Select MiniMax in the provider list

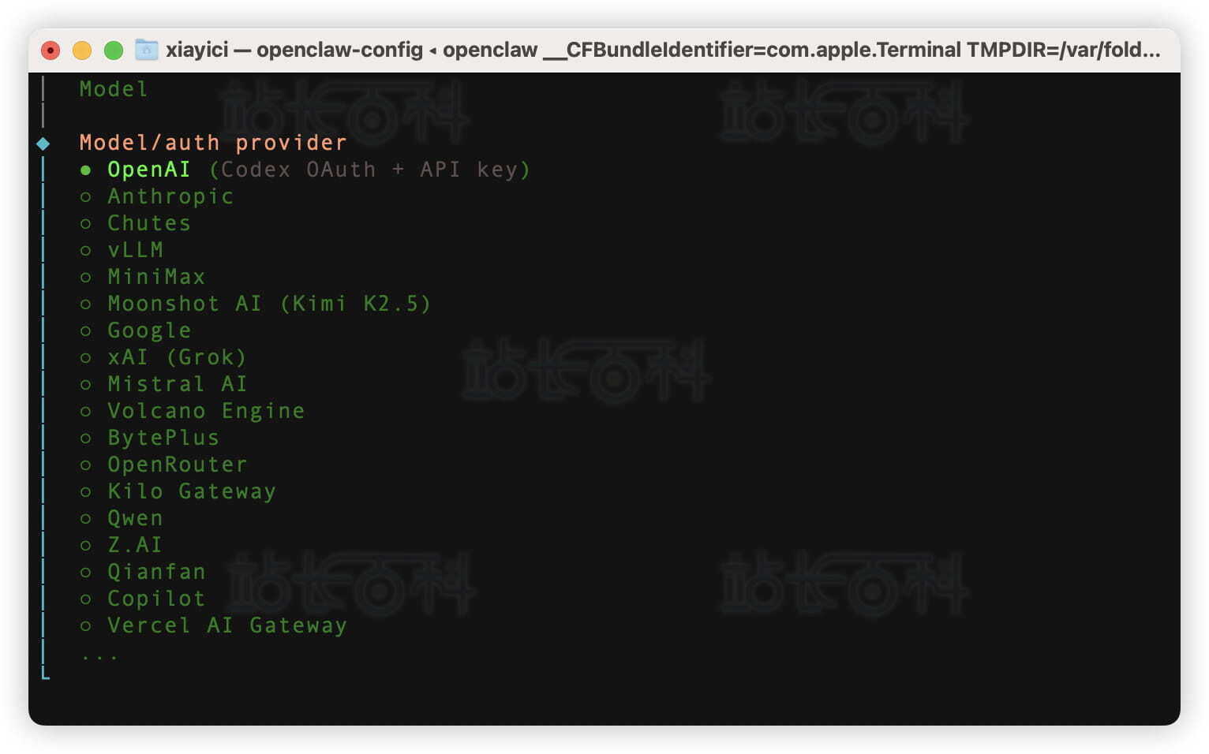point(142,277)
